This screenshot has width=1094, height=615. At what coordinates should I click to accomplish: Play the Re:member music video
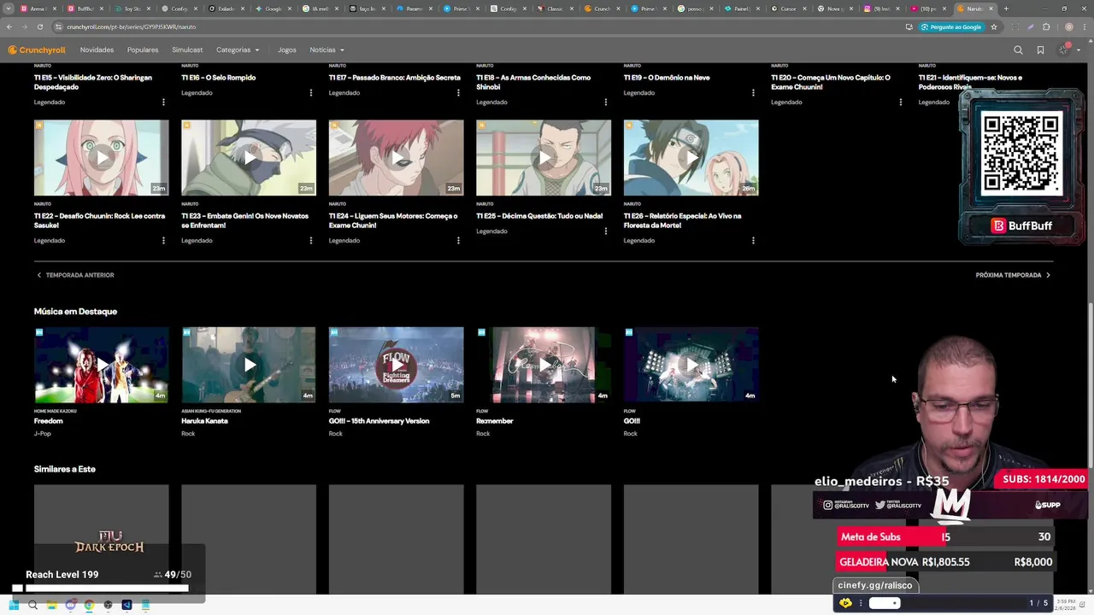[x=544, y=365]
